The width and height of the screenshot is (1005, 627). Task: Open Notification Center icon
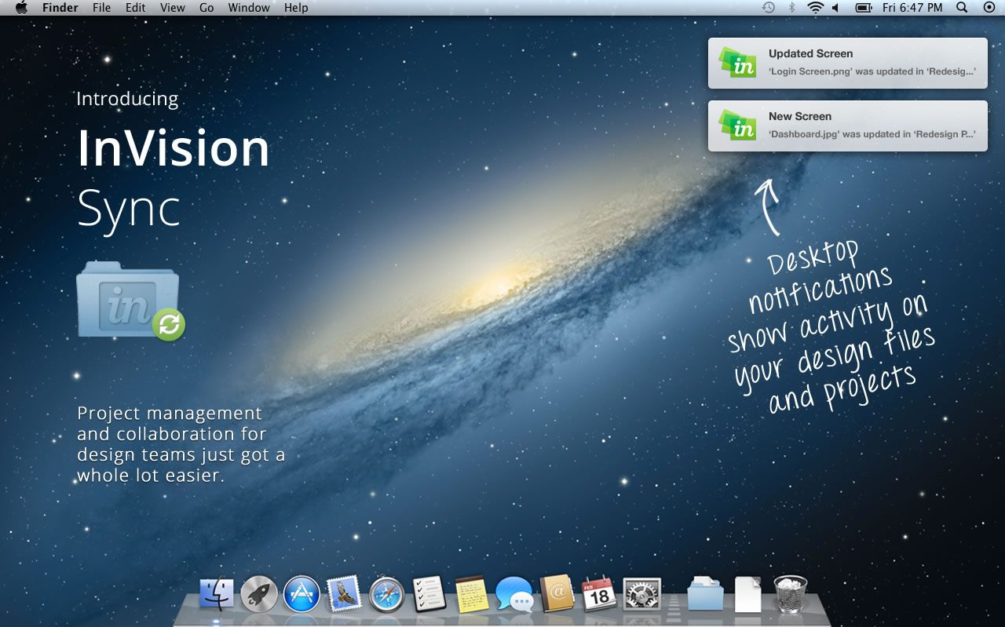(989, 8)
